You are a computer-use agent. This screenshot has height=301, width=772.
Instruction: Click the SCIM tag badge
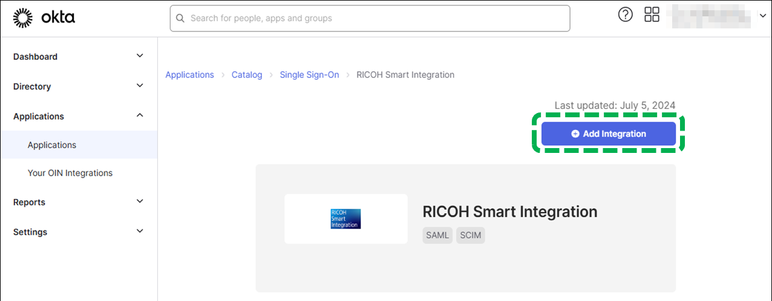[471, 235]
